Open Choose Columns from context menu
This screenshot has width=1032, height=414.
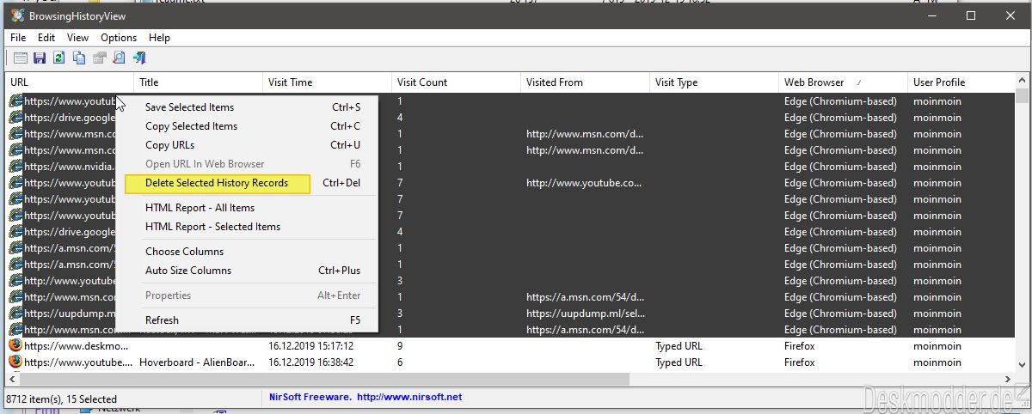pos(247,252)
